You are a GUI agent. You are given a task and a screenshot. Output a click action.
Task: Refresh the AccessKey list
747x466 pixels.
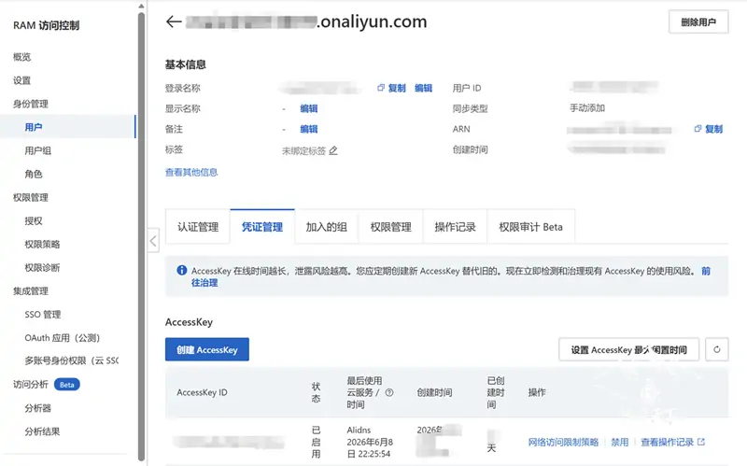716,350
